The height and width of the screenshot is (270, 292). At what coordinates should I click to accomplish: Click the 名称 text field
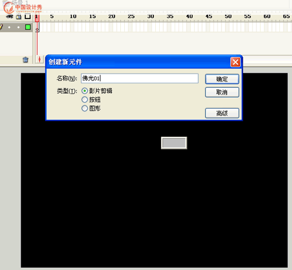[x=140, y=78]
